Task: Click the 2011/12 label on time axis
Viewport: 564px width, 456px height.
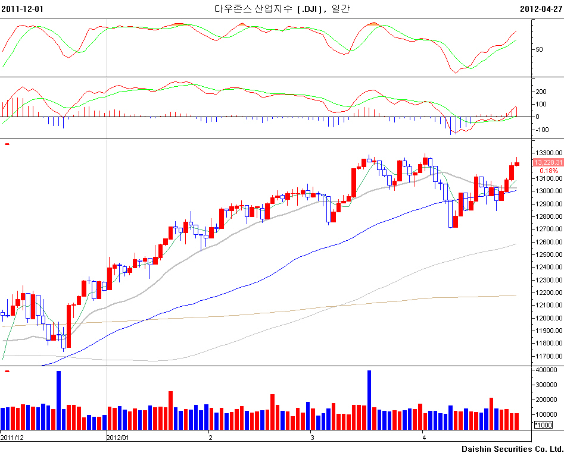Action: tap(12, 438)
